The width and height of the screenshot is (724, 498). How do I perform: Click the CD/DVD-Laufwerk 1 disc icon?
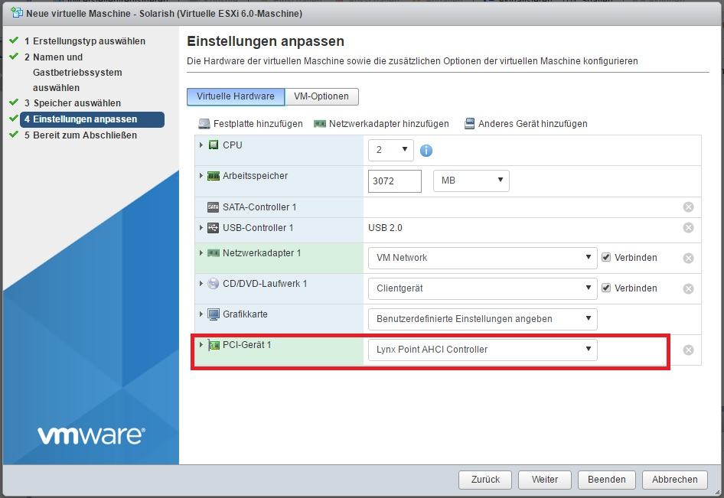213,283
